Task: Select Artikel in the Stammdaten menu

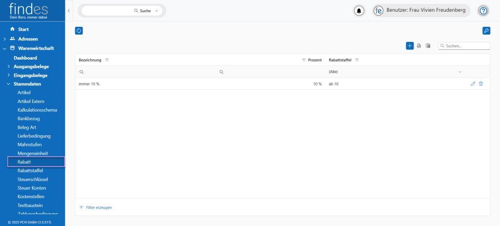Action: [x=24, y=92]
